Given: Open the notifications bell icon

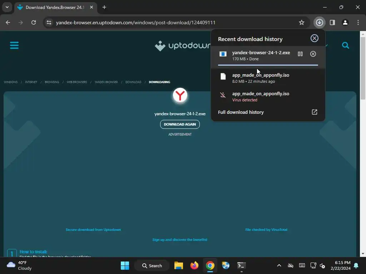Looking at the screenshot, I should (356, 265).
